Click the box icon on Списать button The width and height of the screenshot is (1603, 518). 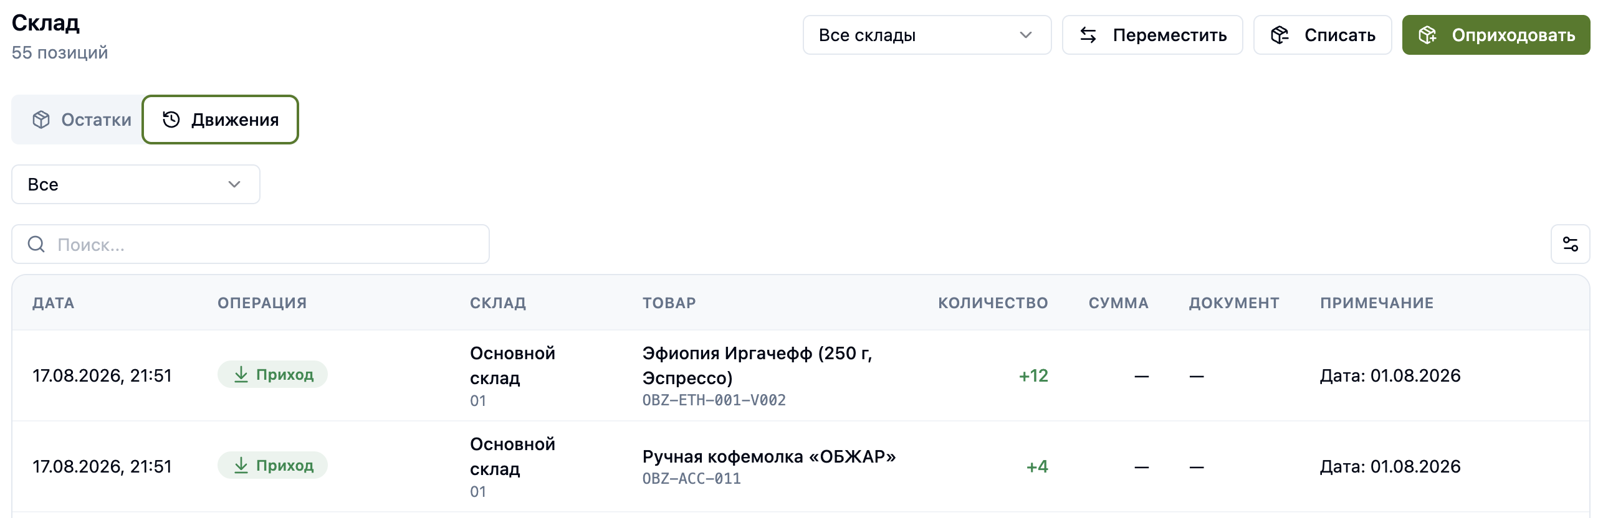click(1280, 35)
